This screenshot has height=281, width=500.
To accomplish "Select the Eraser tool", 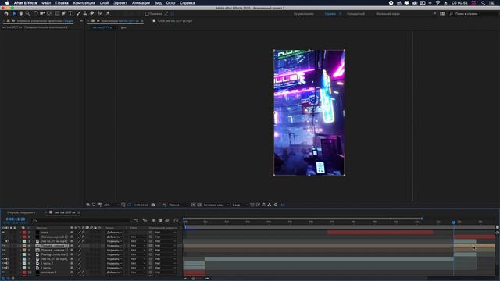I will pyautogui.click(x=92, y=14).
